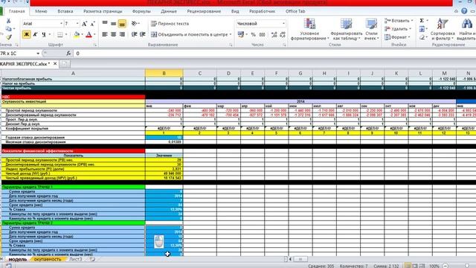476x268 pixels.
Task: Toggle bottom align button
Action: (122, 23)
